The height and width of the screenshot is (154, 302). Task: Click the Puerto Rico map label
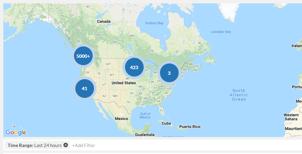tap(190, 127)
